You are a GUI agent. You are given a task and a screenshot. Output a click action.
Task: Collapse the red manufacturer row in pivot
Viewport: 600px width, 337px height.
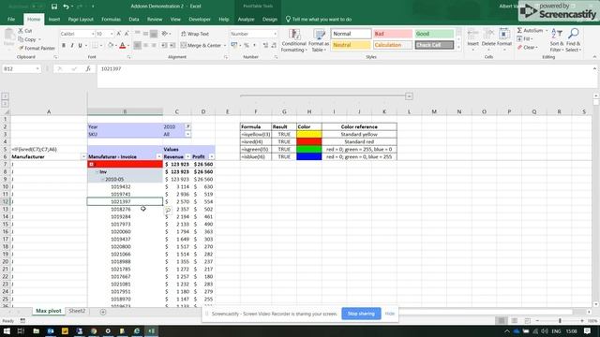pos(92,165)
